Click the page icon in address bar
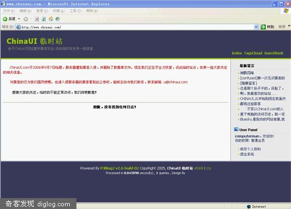Viewport: 291px width, 209px height. [18, 27]
